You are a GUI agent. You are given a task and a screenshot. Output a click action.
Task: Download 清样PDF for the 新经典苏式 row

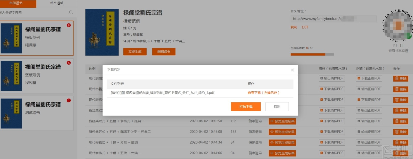click(x=332, y=132)
